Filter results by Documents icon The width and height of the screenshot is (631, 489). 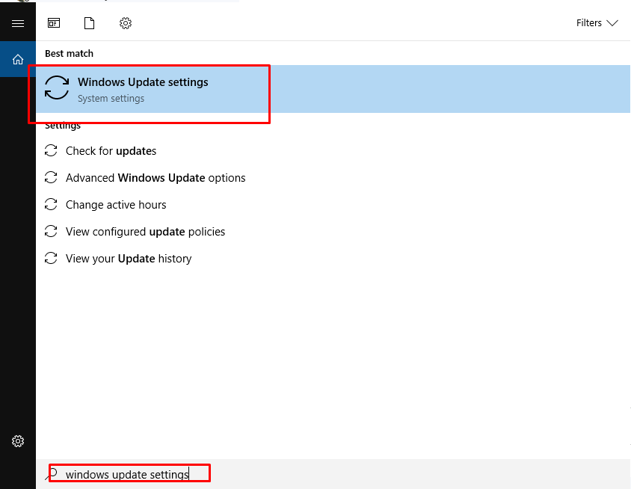89,23
